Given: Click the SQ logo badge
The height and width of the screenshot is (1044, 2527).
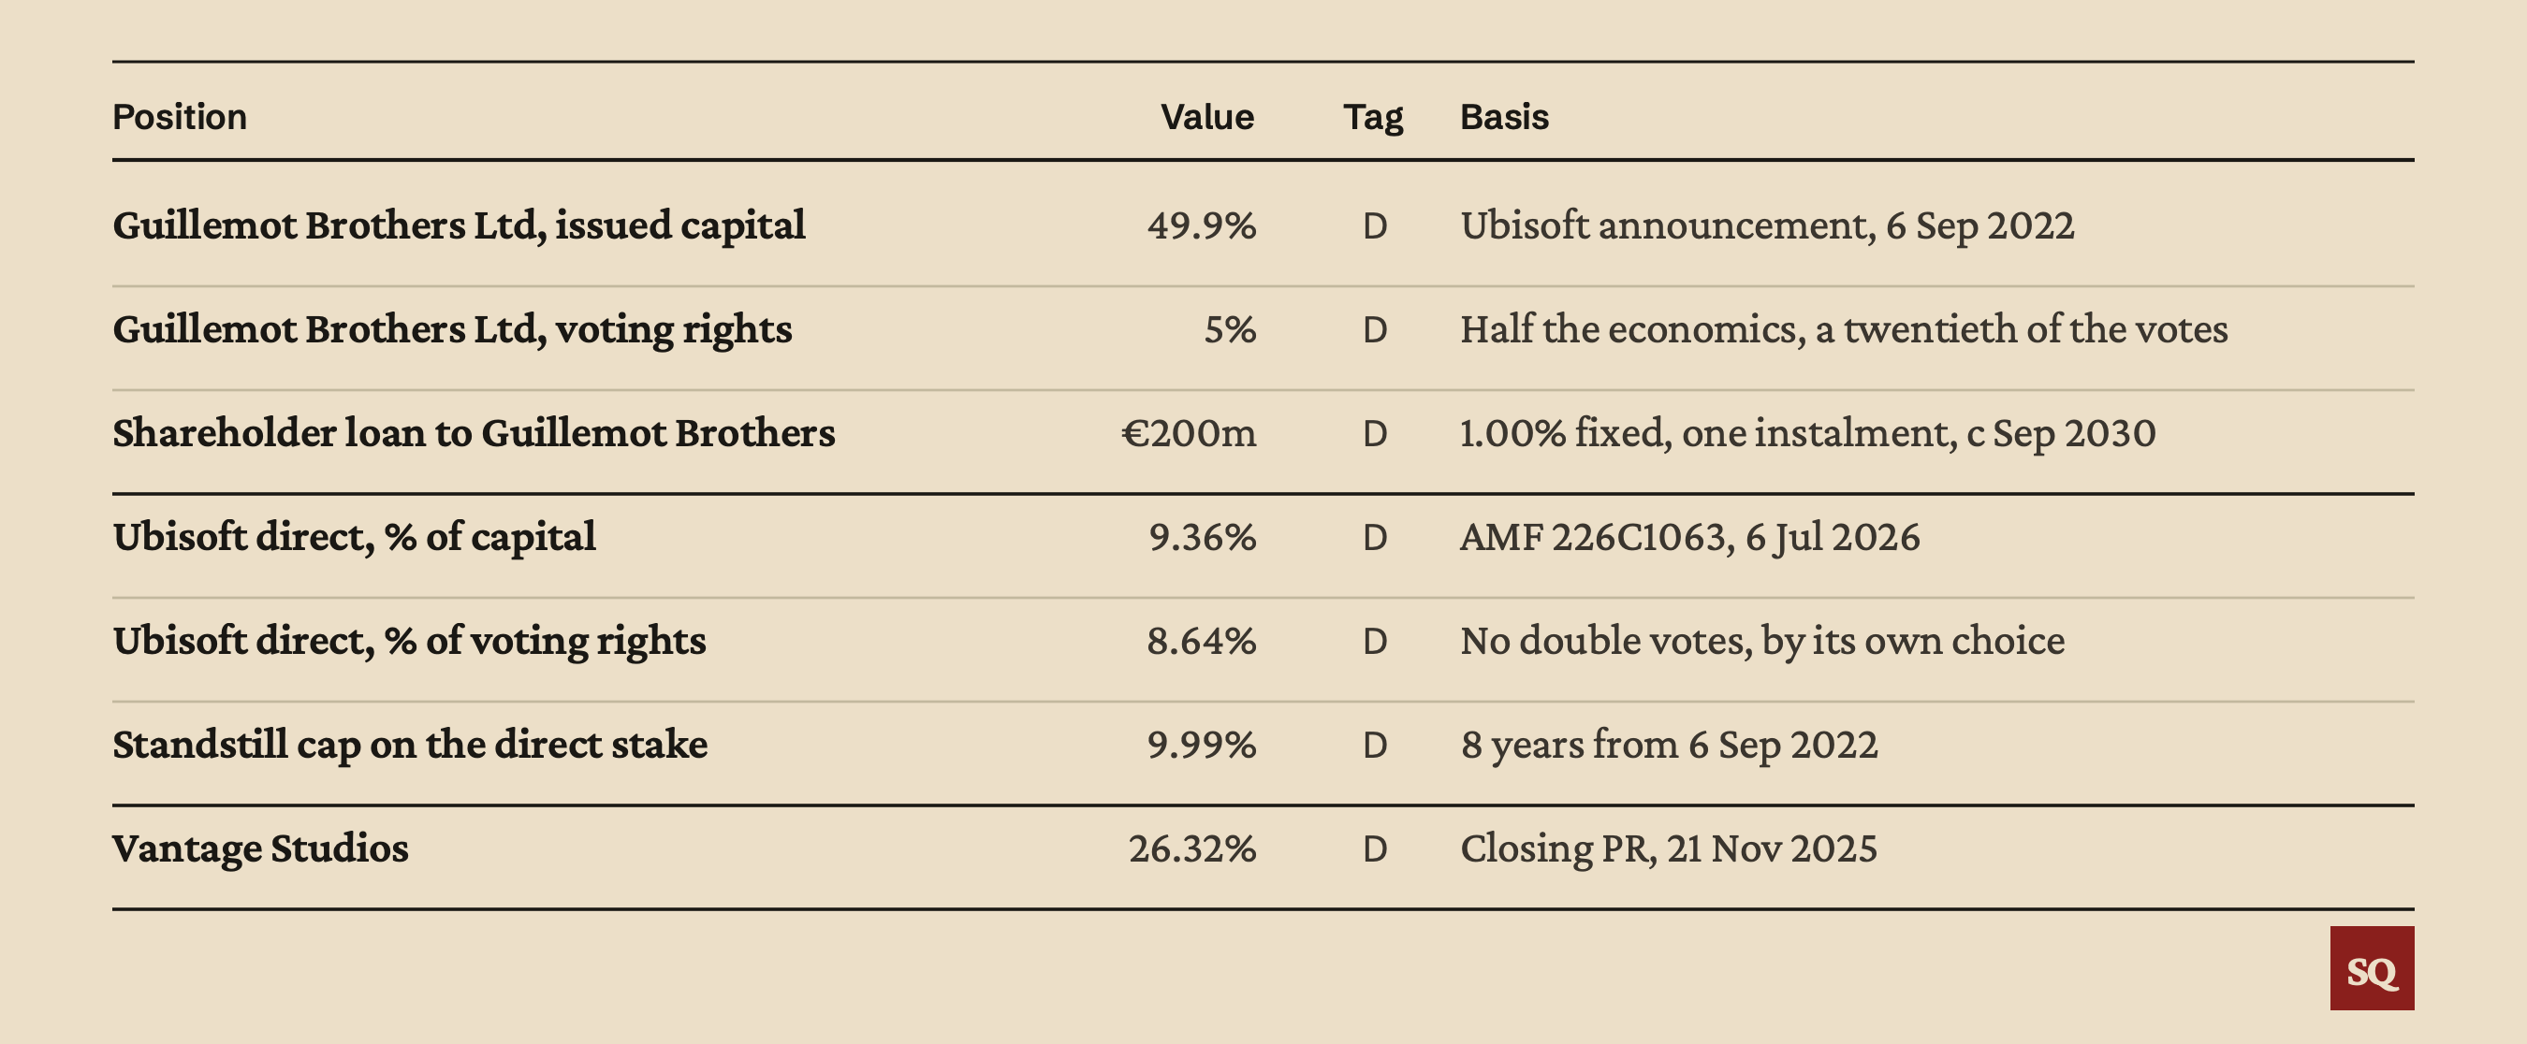Looking at the screenshot, I should [x=2371, y=967].
